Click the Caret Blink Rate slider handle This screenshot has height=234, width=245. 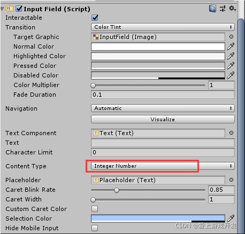point(117,190)
